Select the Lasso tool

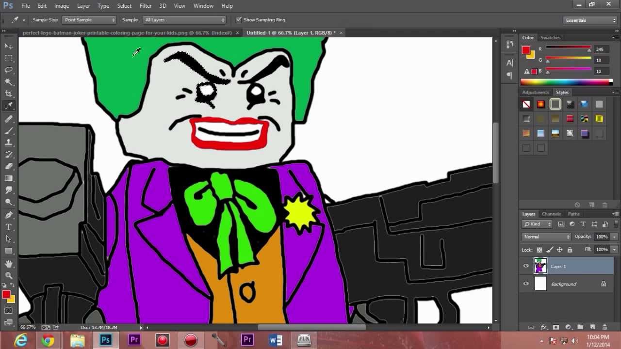(x=9, y=70)
